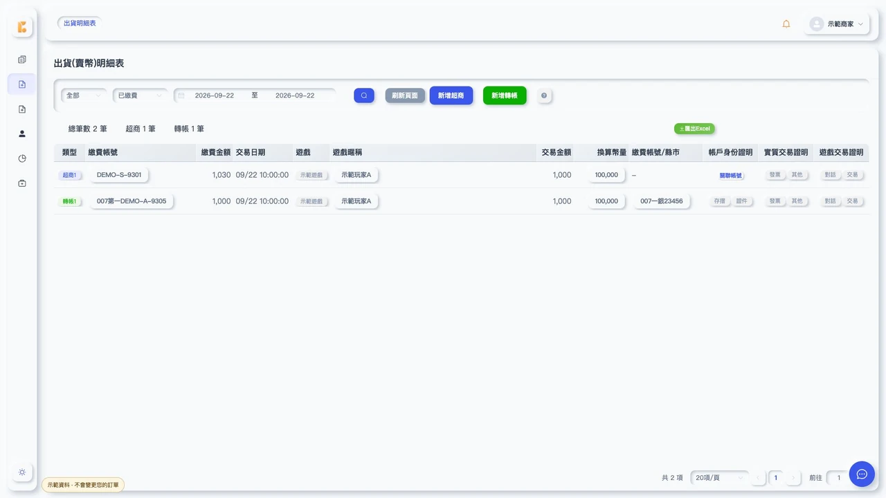Go to the previous page arrow
The height and width of the screenshot is (498, 886).
click(x=759, y=478)
